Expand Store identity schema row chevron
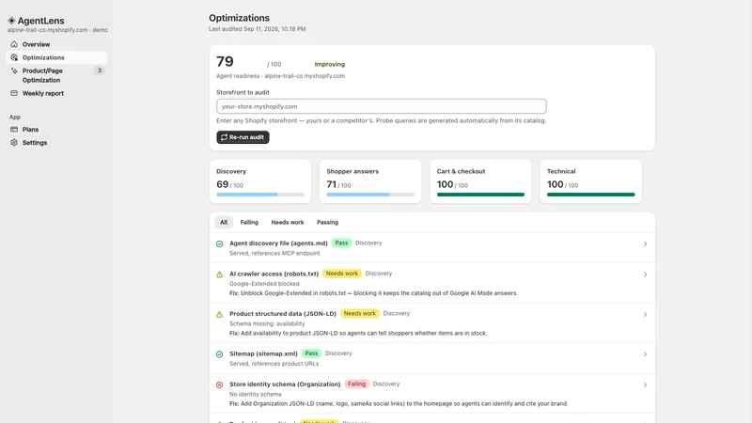 pyautogui.click(x=645, y=385)
